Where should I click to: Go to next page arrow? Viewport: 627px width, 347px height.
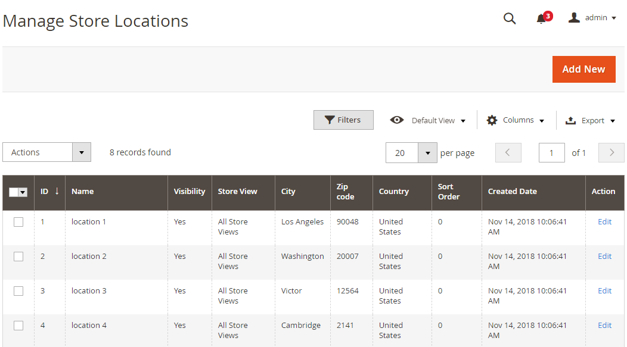[611, 152]
